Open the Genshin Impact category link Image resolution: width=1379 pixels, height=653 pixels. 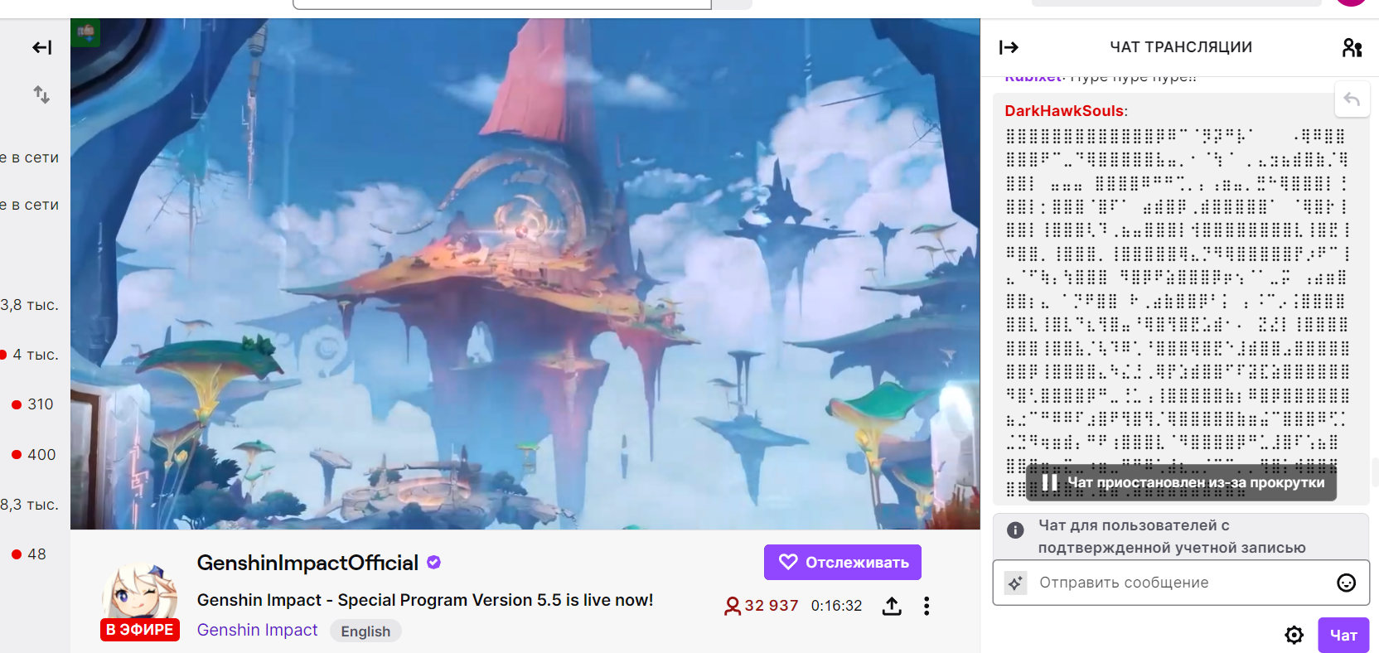(x=257, y=630)
